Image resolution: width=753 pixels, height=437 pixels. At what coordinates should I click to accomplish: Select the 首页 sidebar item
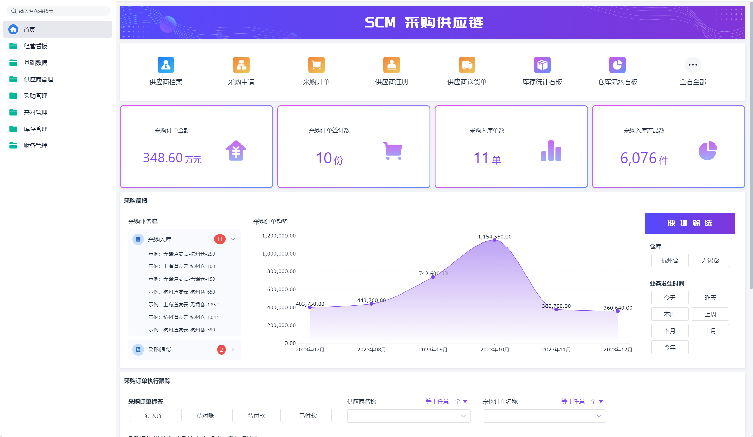58,30
